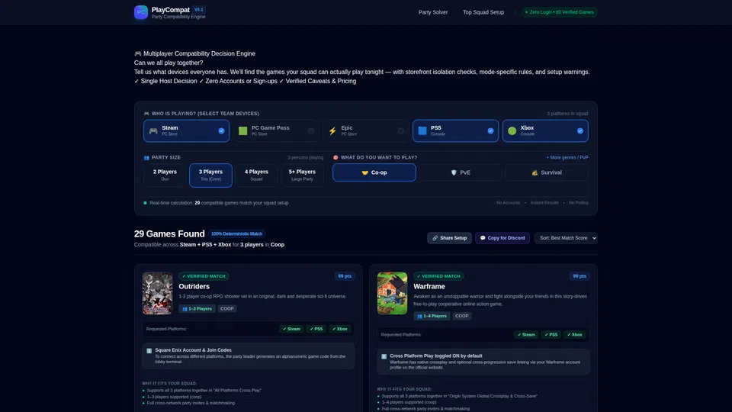Open the Warframe cover thumbnail
The height and width of the screenshot is (412, 732).
(392, 293)
